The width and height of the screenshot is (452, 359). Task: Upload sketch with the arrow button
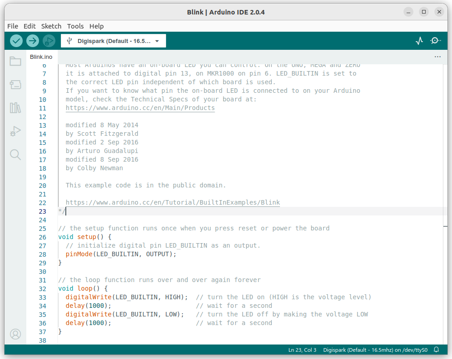(33, 41)
